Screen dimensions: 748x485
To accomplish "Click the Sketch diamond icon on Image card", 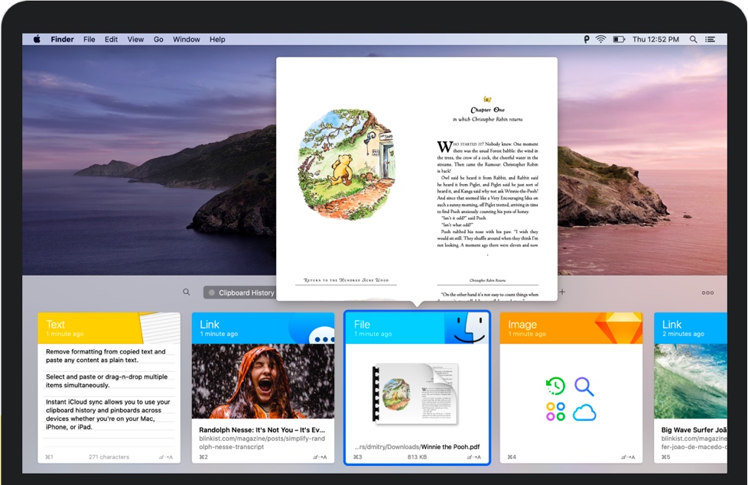I will click(x=618, y=328).
